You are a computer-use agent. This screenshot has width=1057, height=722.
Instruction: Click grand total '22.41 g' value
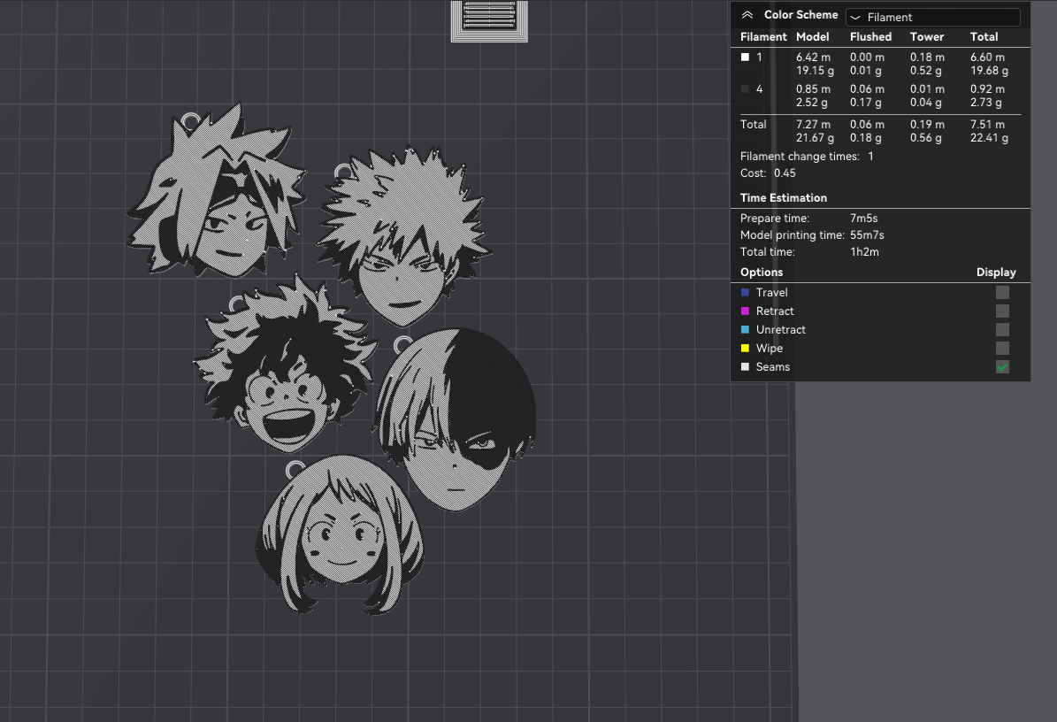pyautogui.click(x=989, y=137)
